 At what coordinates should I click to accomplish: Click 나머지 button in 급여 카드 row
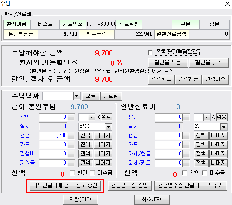[x=103, y=145]
